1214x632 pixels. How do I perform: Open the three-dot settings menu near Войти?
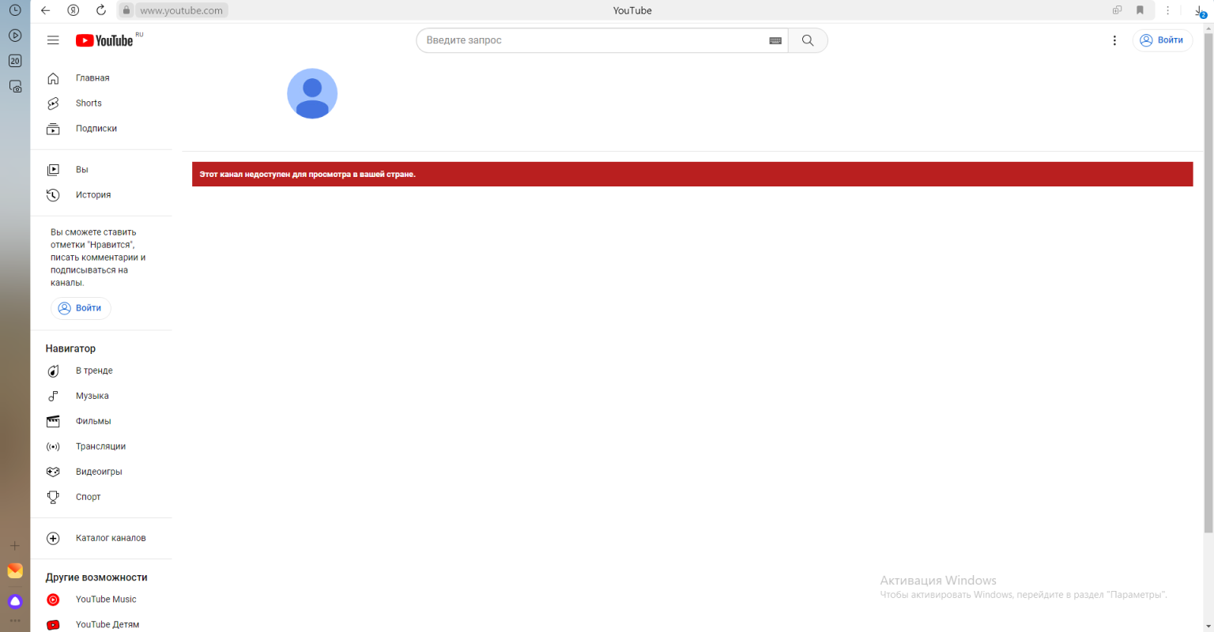[1114, 40]
